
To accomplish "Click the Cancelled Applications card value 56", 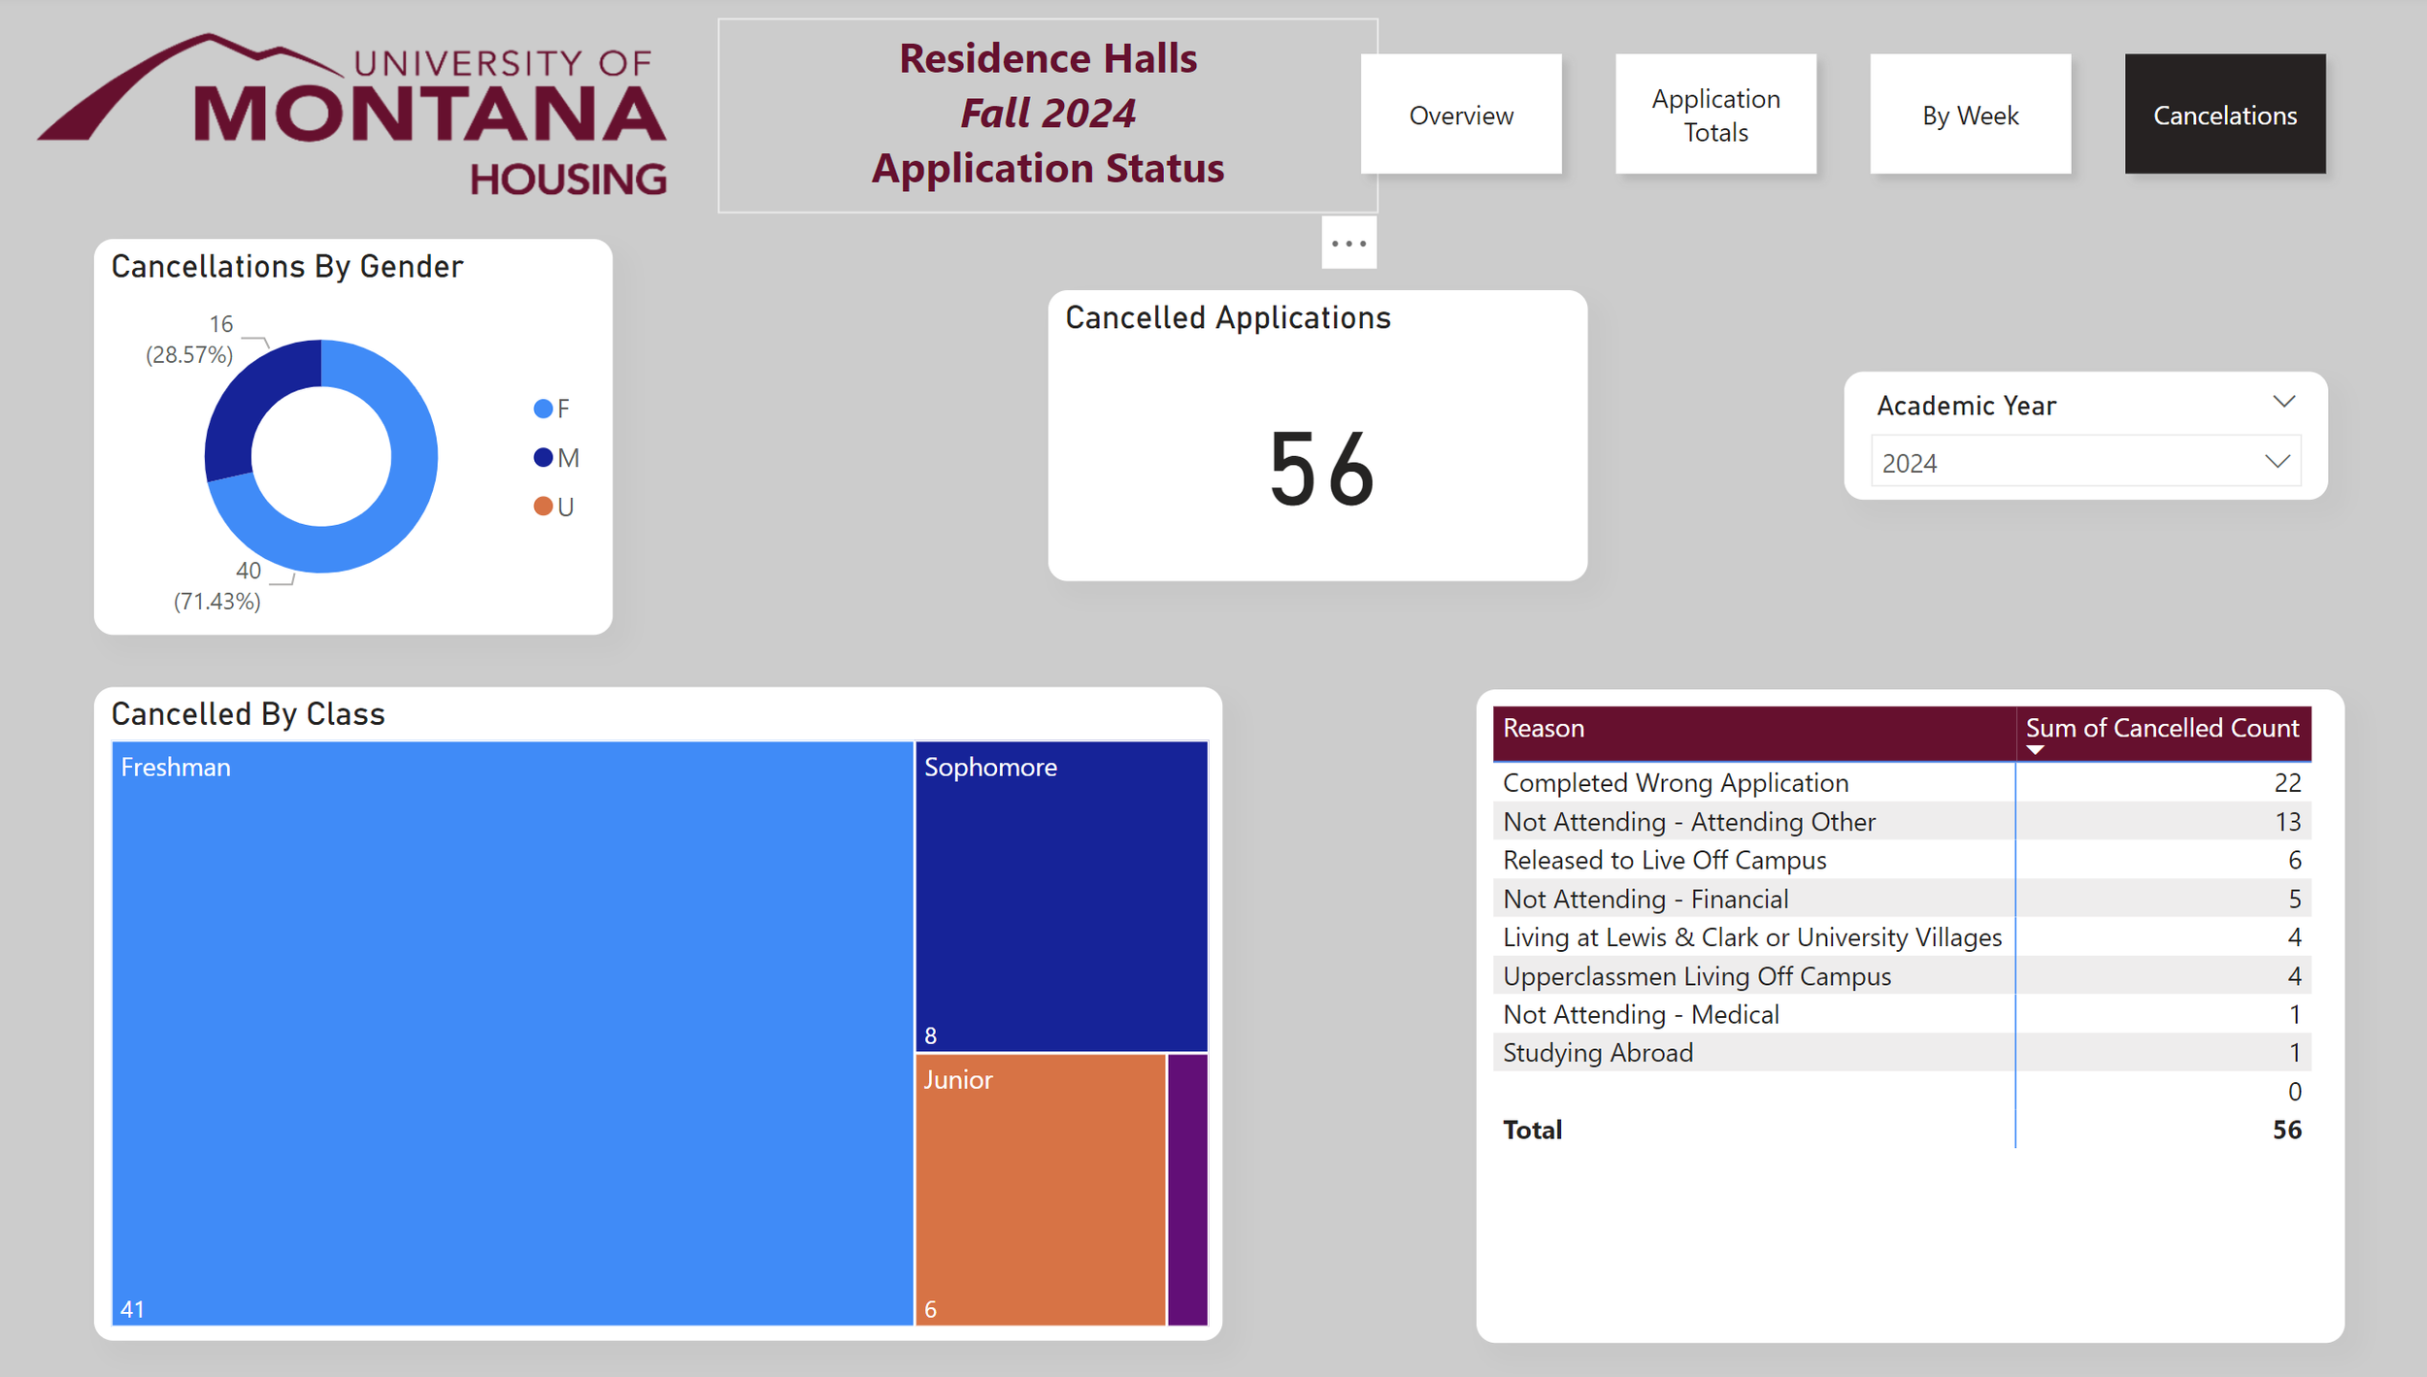I will [x=1320, y=470].
